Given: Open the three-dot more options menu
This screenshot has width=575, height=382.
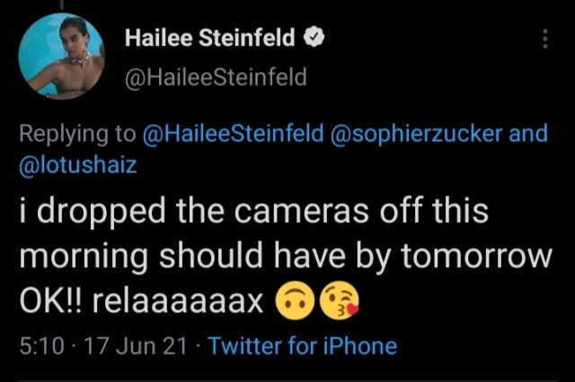Looking at the screenshot, I should 545,39.
